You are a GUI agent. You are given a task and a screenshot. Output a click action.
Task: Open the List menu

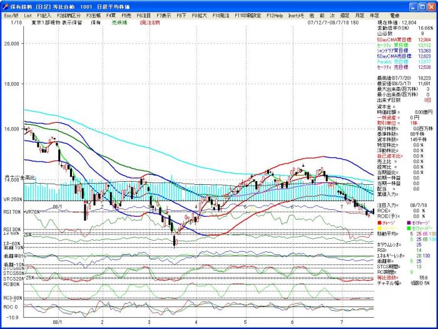pos(28,16)
